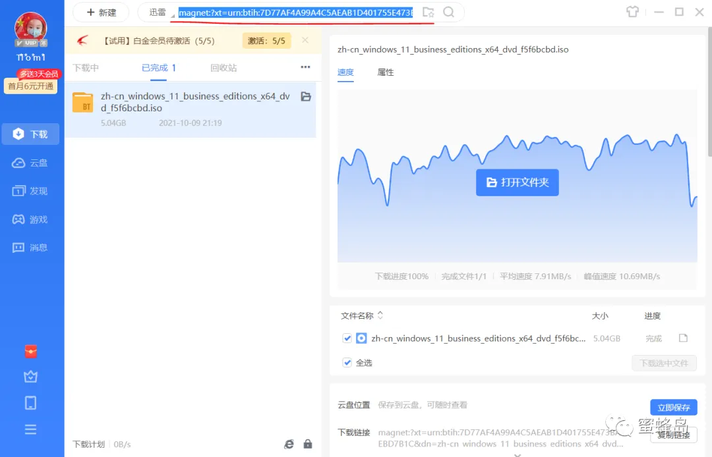Click the search magnifier icon
Image resolution: width=712 pixels, height=457 pixels.
pyautogui.click(x=449, y=13)
